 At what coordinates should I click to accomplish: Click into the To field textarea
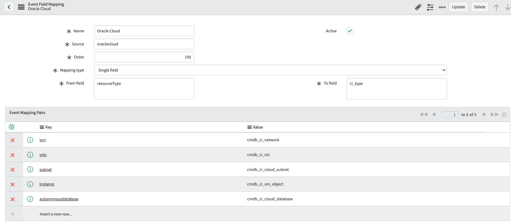click(397, 89)
